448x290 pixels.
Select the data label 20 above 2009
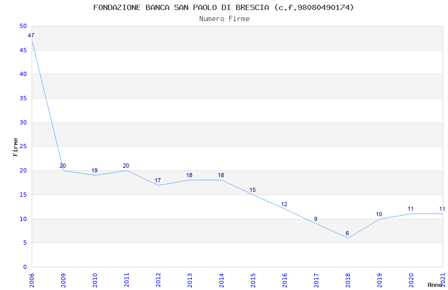point(63,166)
